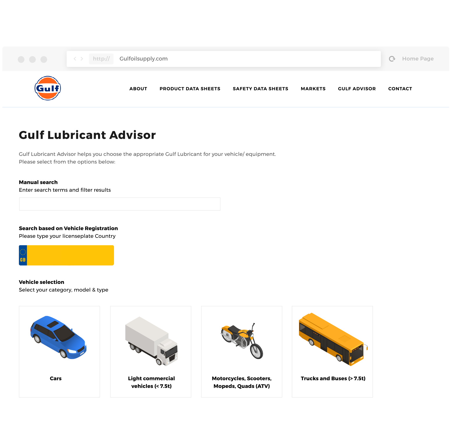Viewport: 453px width, 423px height.
Task: Choose the white light commercial truck icon
Action: tap(151, 341)
